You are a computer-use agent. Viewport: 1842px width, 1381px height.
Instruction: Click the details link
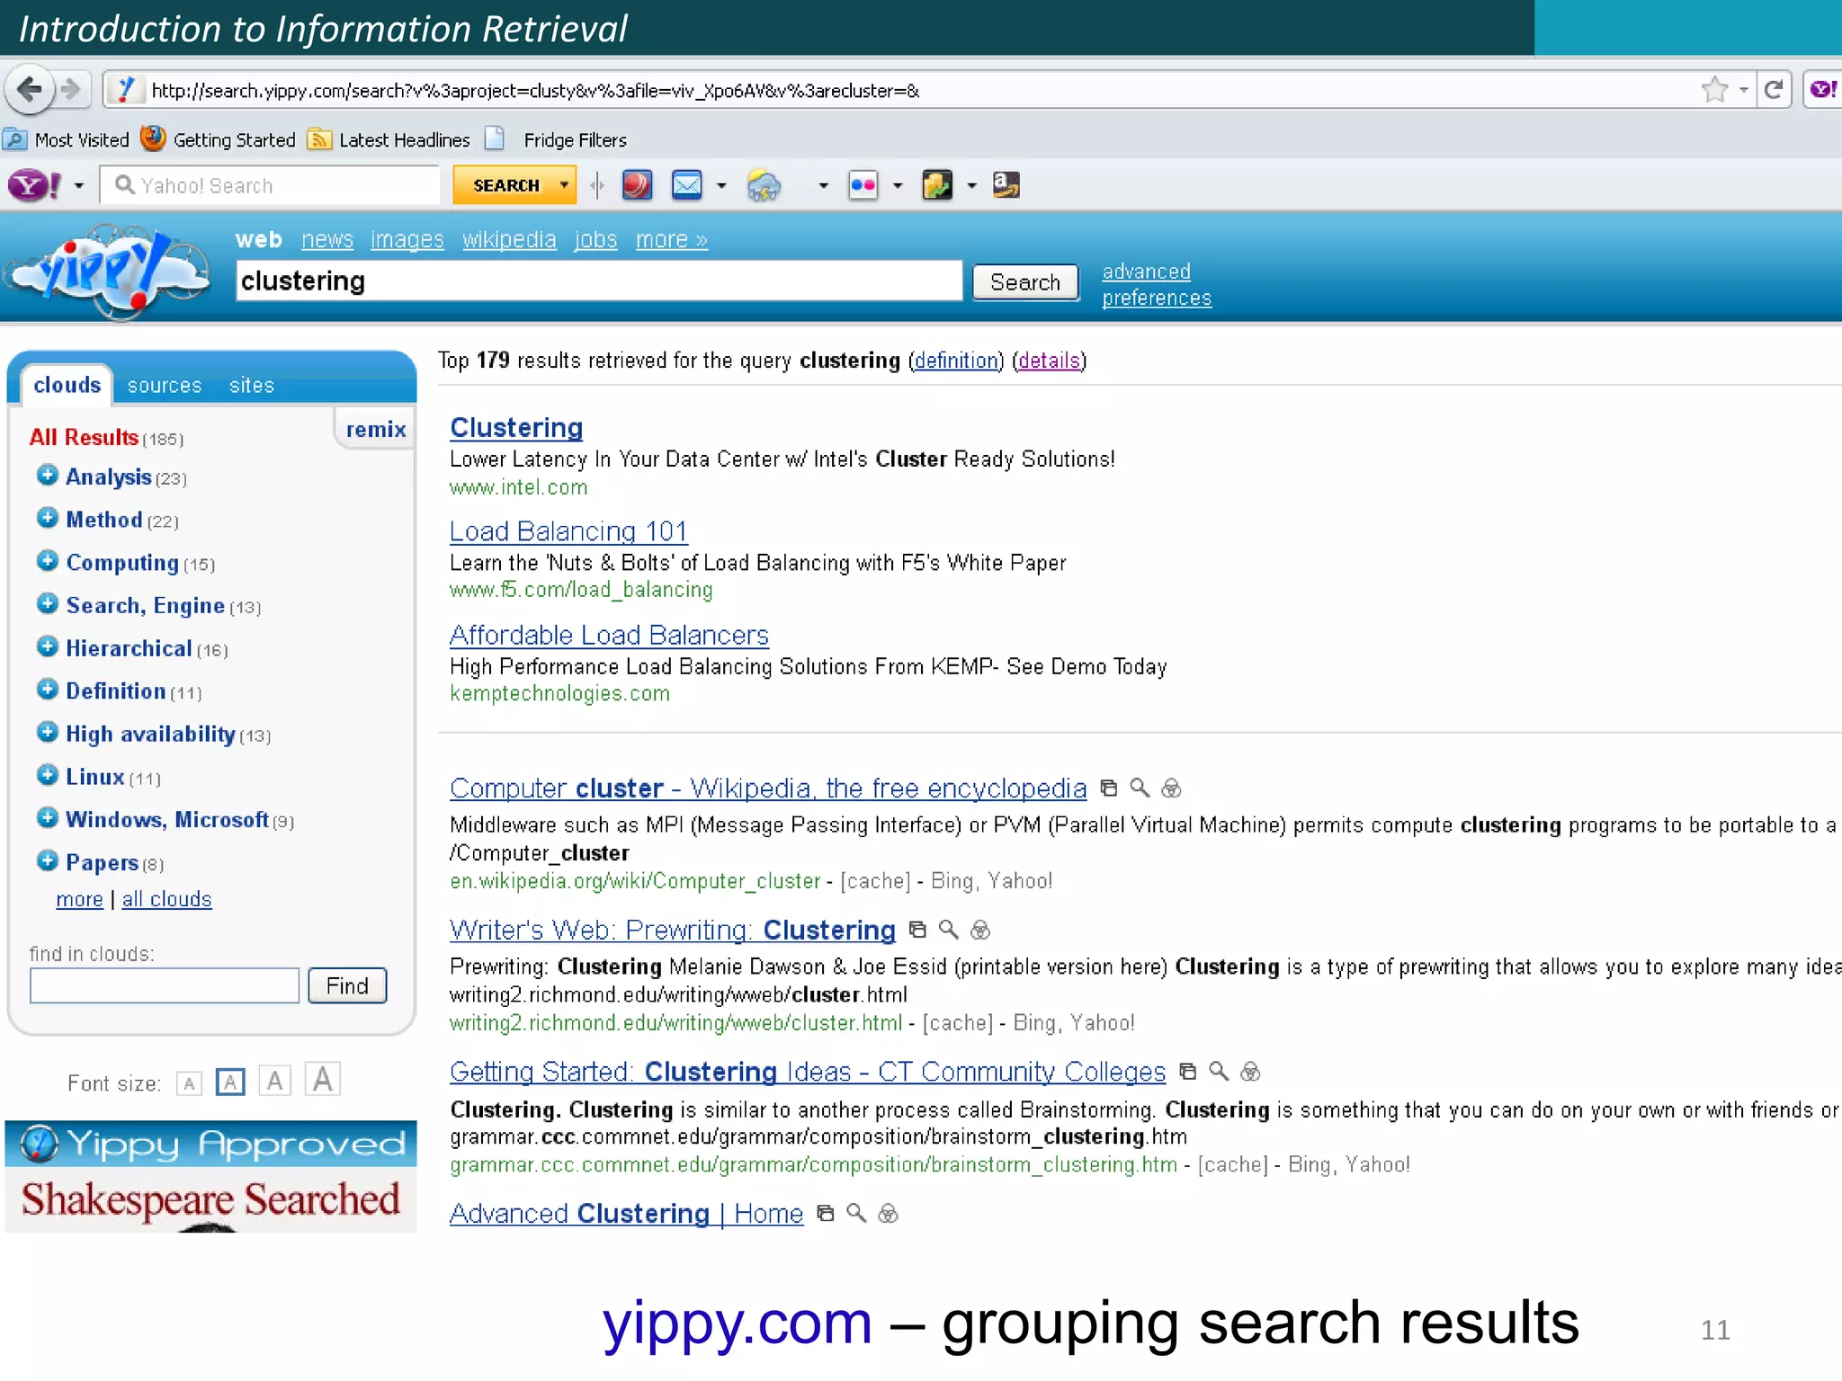click(x=1050, y=361)
